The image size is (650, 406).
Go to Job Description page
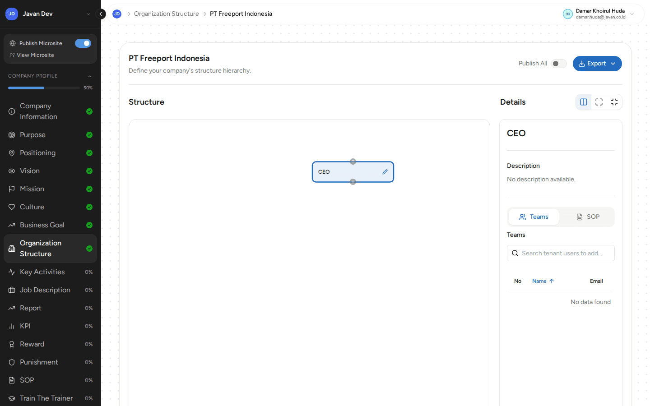click(50, 290)
